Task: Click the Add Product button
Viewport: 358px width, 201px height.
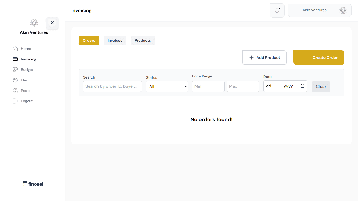Action: (264, 57)
